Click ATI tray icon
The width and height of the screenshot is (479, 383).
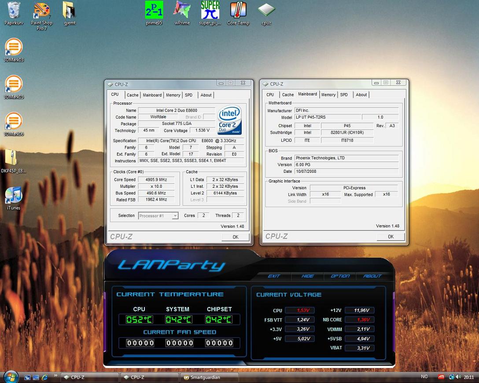[441, 377]
